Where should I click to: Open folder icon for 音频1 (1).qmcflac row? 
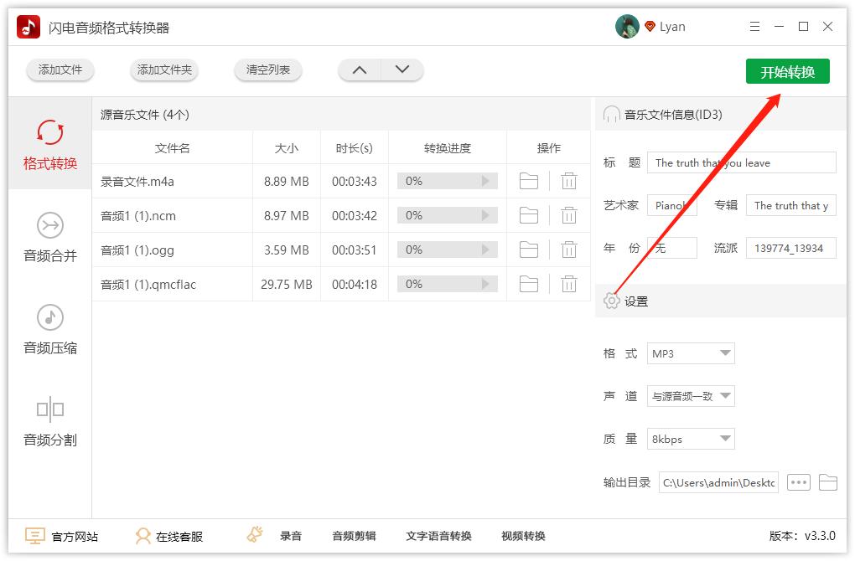point(528,285)
